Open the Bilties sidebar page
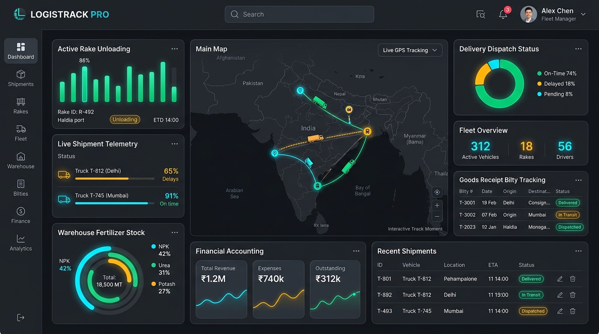Screen dimensions: 599x334 pyautogui.click(x=21, y=188)
